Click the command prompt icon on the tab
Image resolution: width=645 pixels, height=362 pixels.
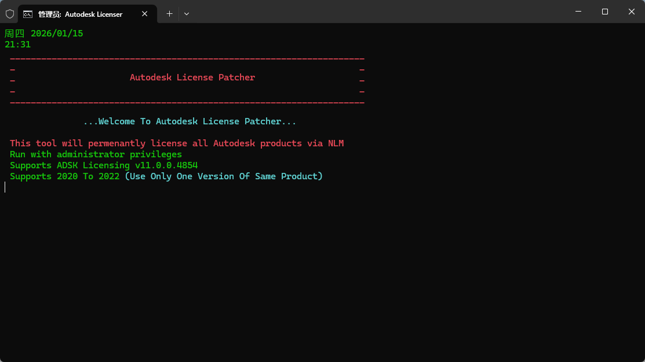[28, 14]
